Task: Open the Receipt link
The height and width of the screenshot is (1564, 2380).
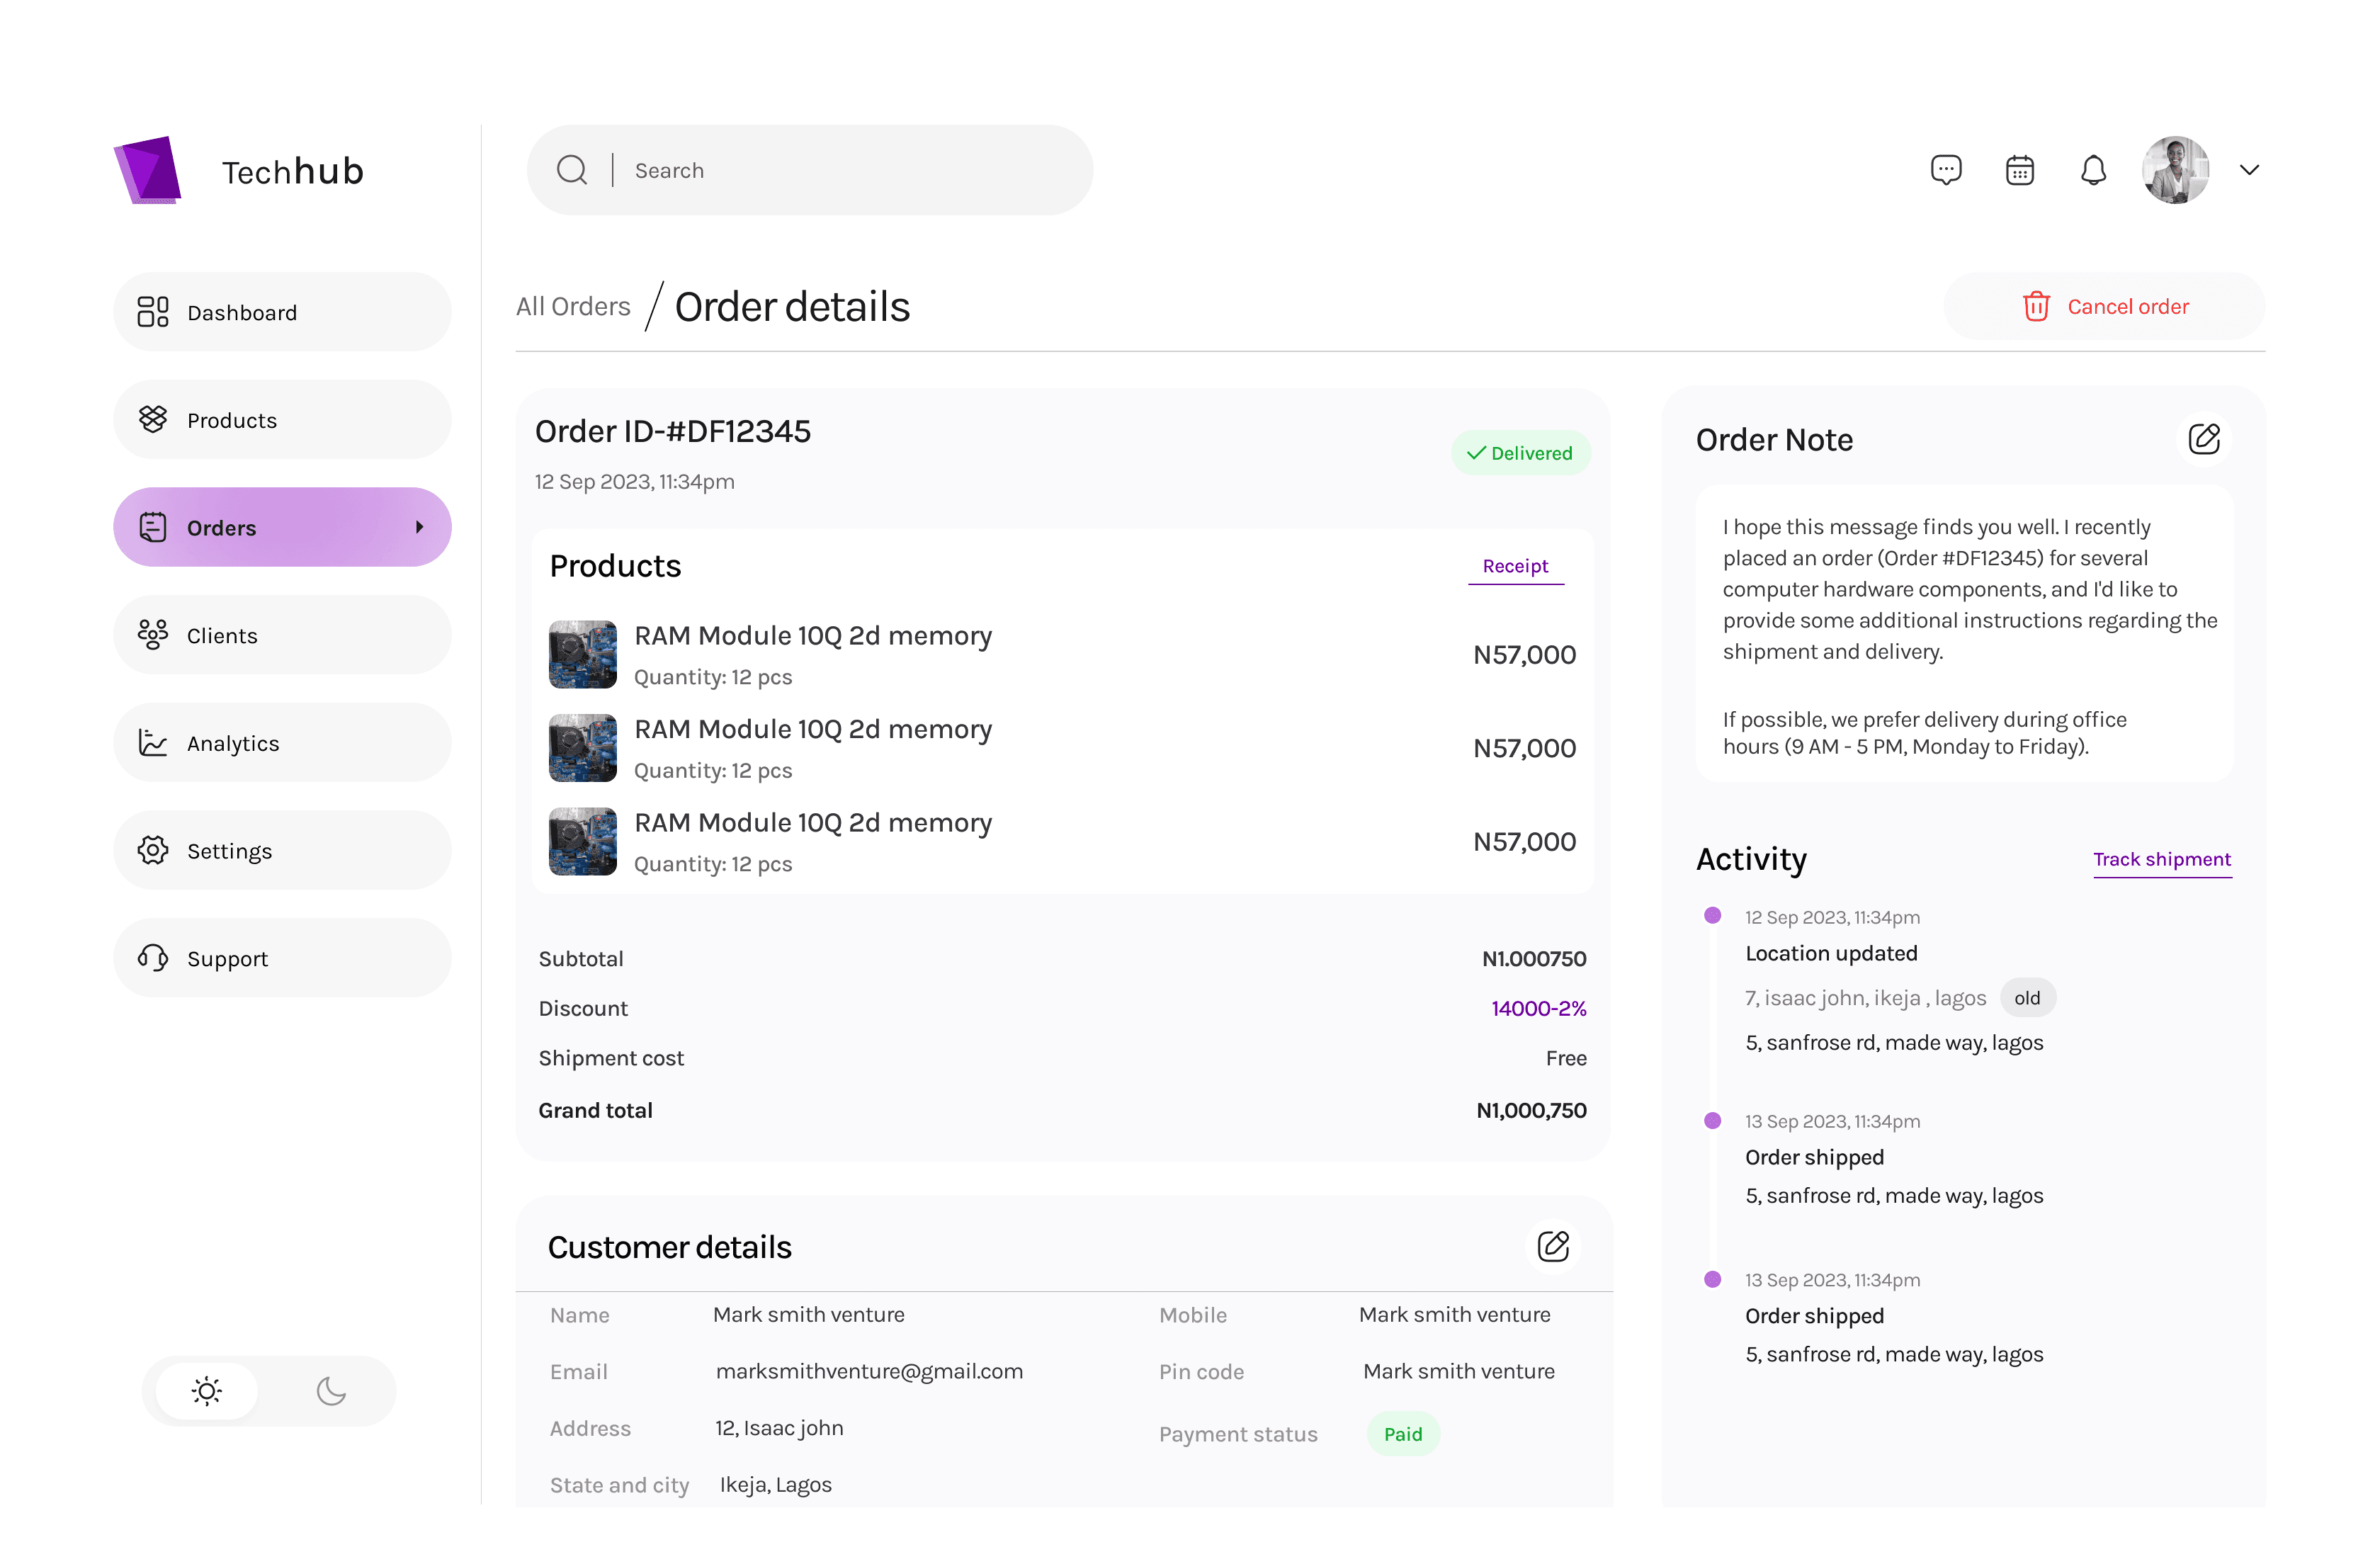Action: tap(1515, 566)
